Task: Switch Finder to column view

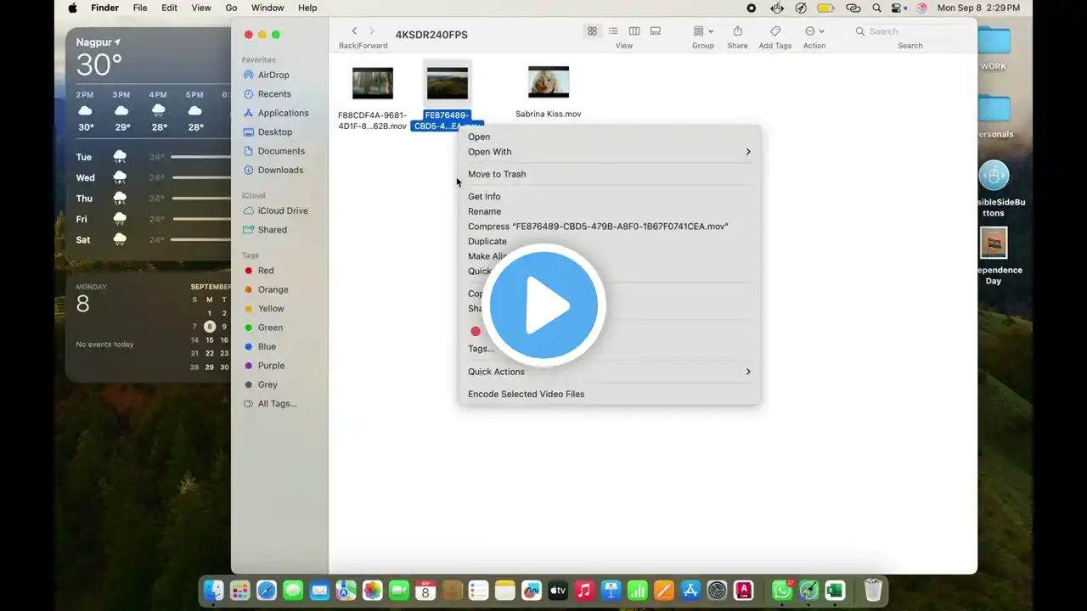Action: coord(634,31)
